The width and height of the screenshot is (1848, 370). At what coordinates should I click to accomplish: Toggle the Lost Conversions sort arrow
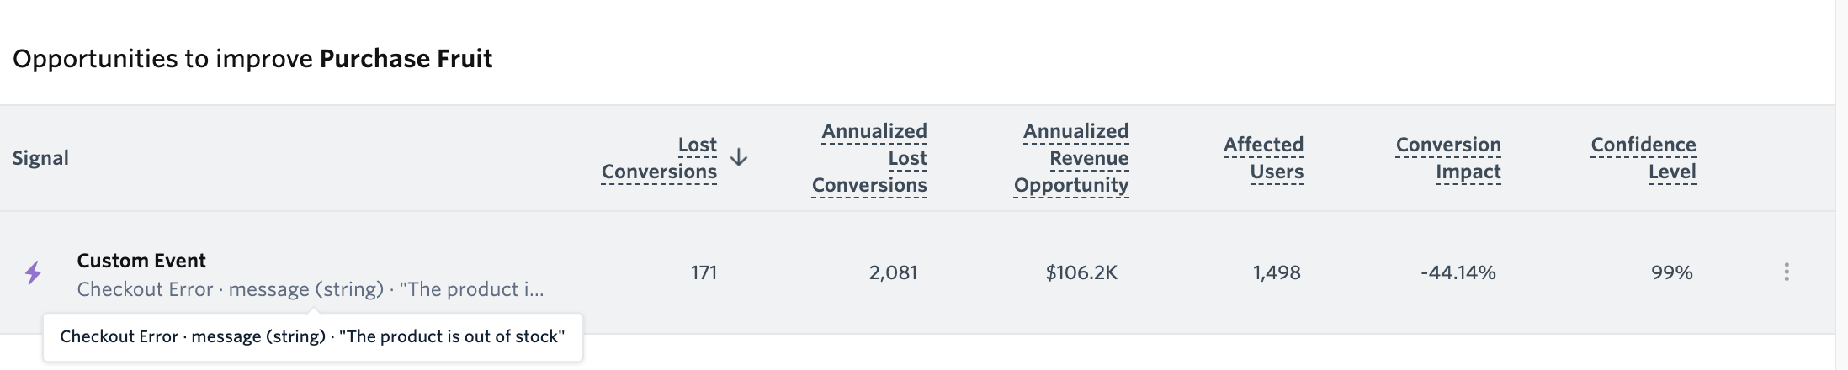pos(739,158)
